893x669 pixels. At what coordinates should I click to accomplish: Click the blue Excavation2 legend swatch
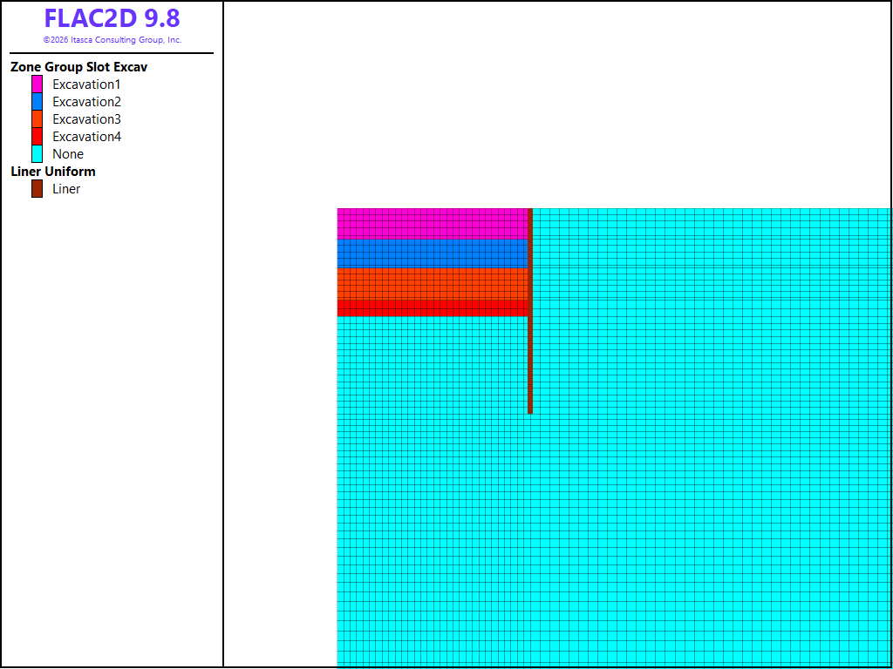[x=37, y=102]
